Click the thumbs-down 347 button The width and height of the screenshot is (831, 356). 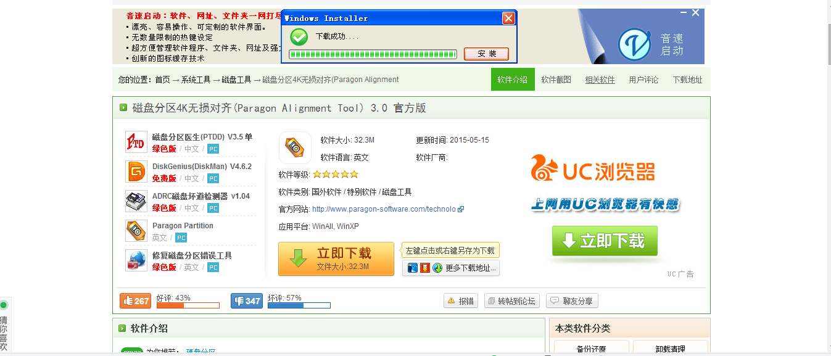click(x=247, y=301)
